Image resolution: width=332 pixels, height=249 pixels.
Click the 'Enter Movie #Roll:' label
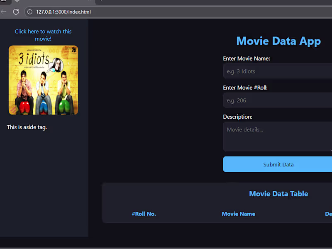pos(245,88)
